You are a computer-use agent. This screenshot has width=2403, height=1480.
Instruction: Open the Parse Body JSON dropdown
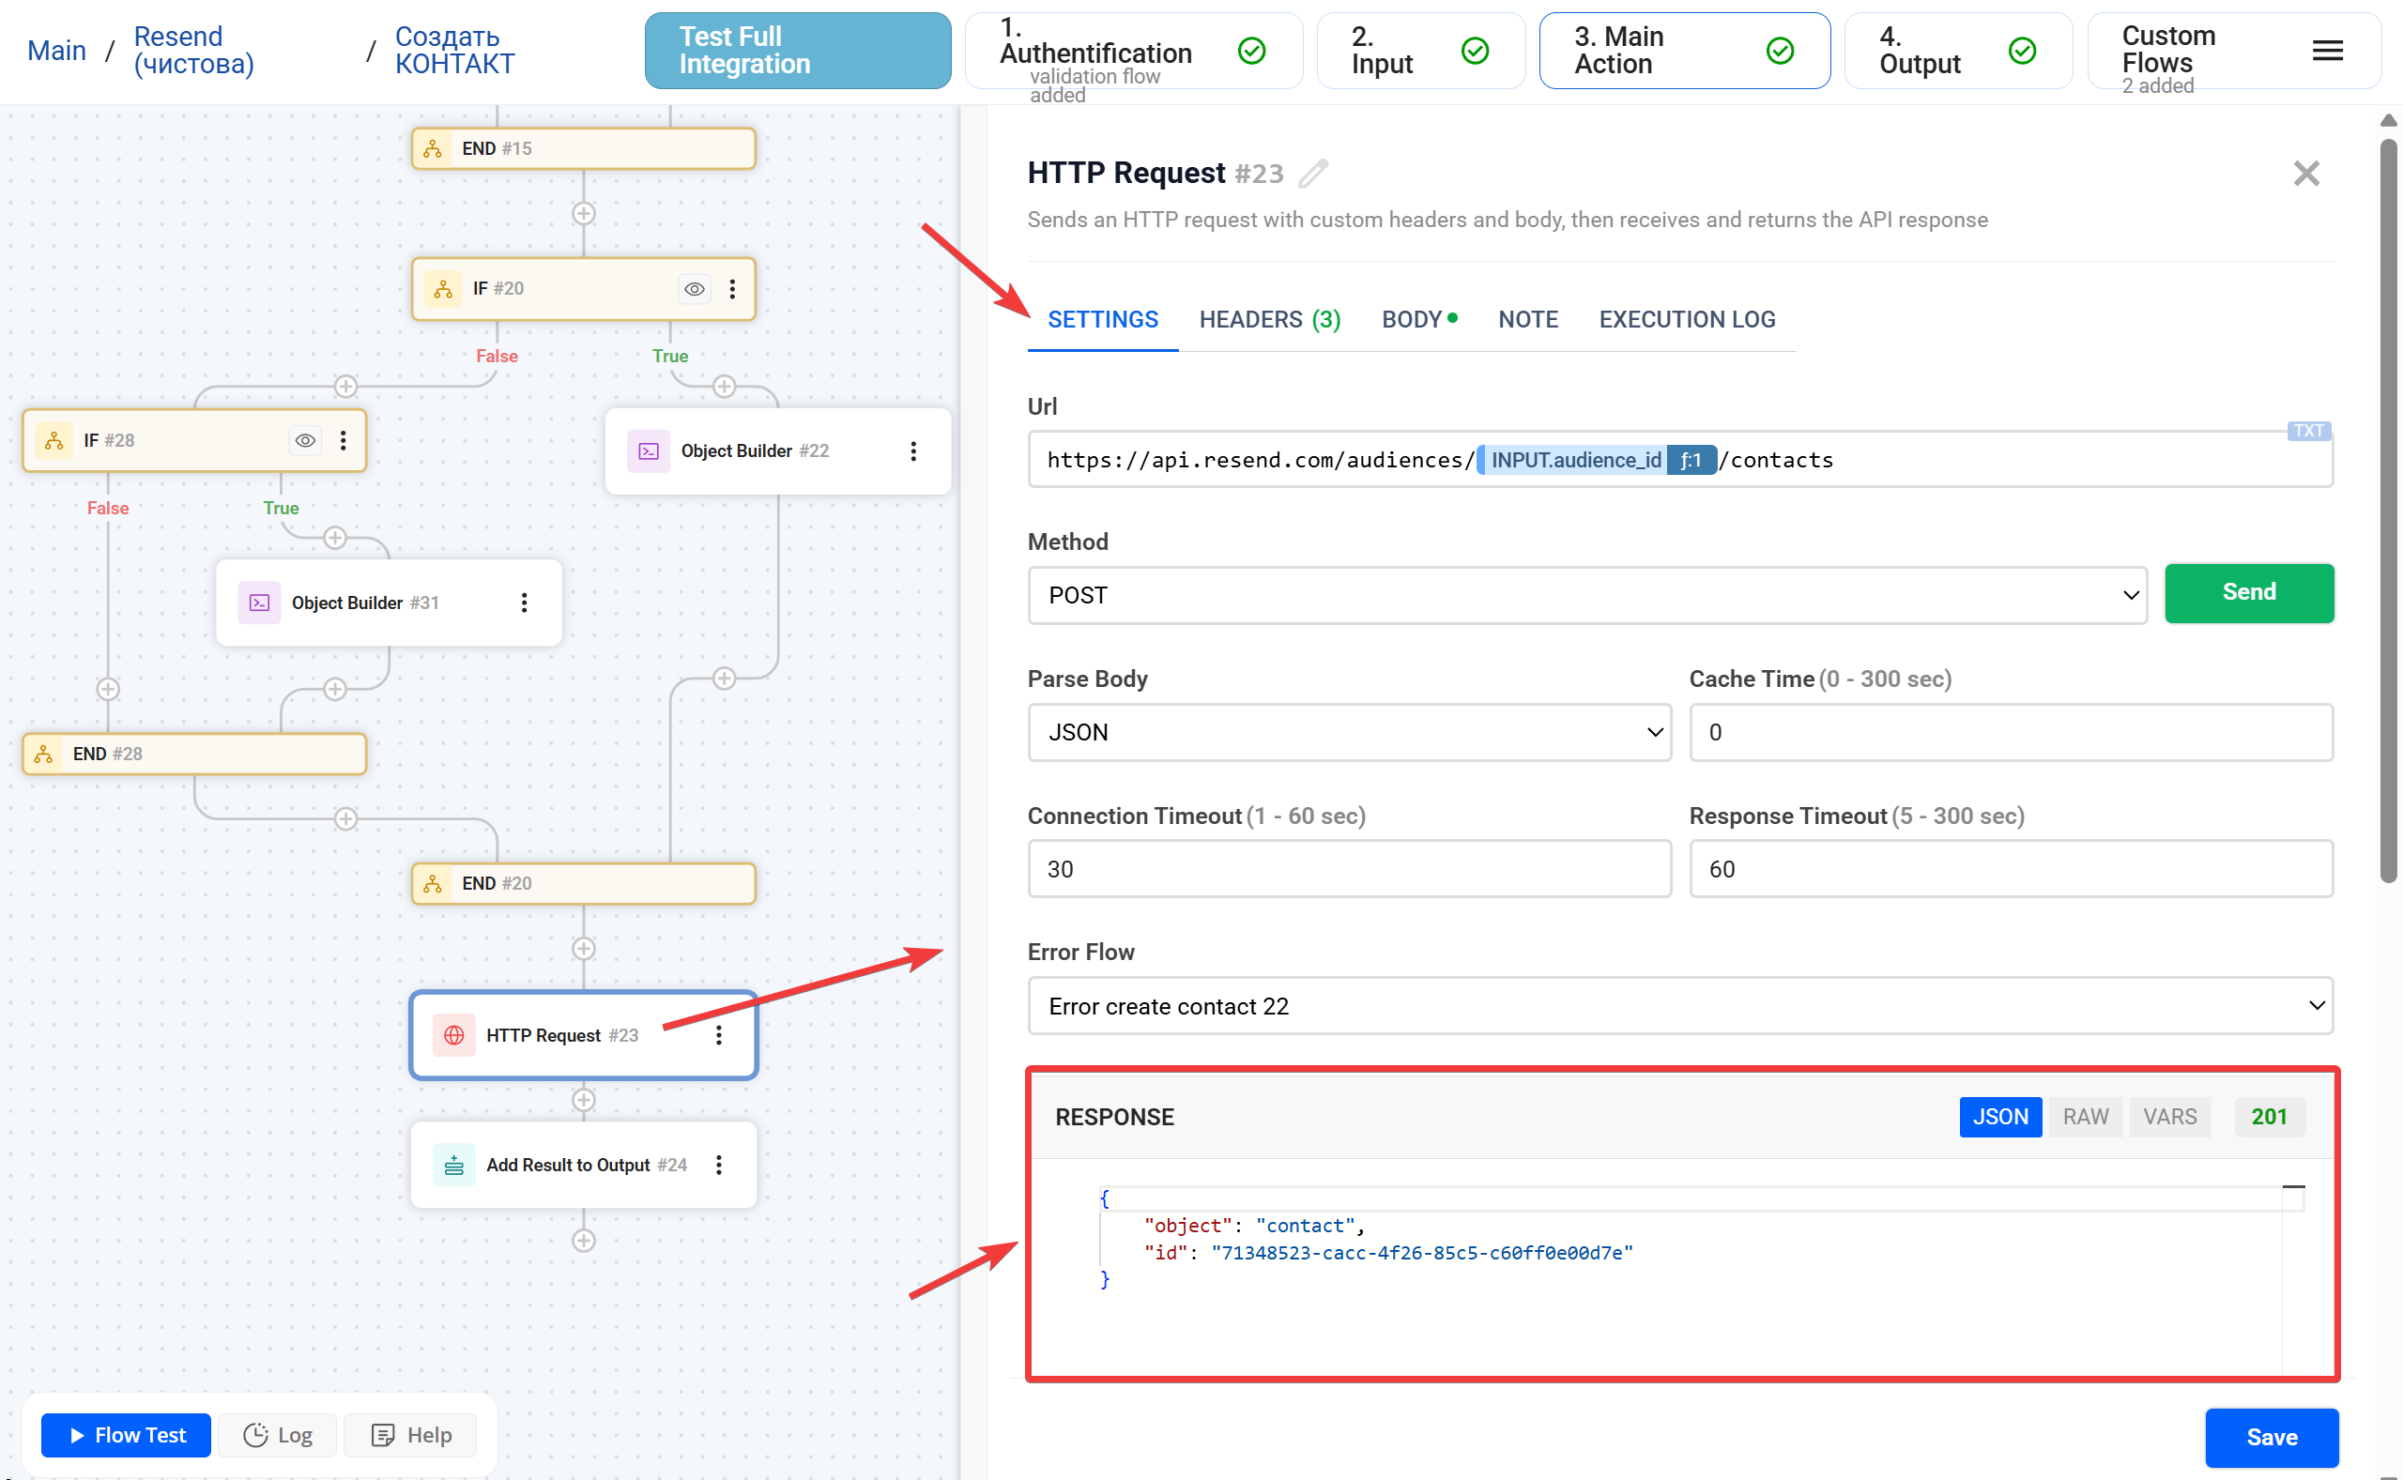[1349, 732]
